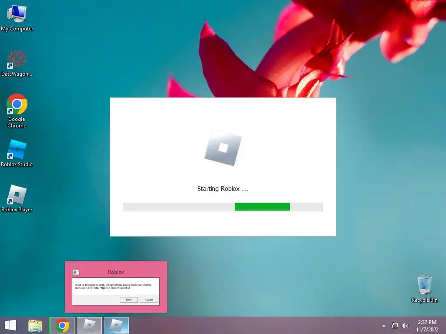Open the My Computer desktop icon

click(17, 17)
